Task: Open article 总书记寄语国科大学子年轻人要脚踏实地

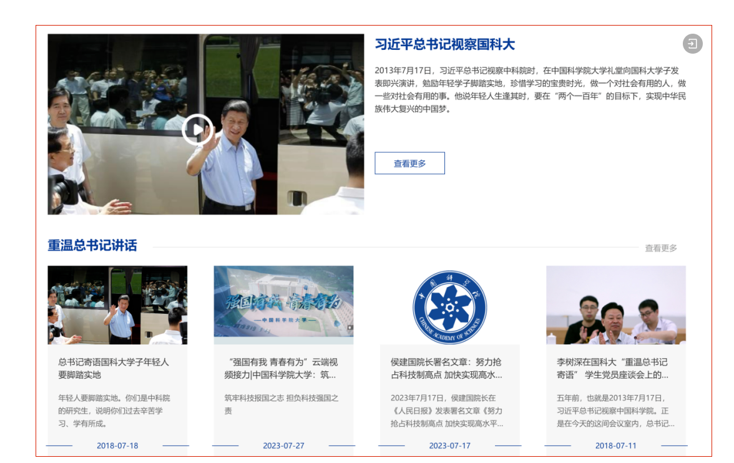Action: 114,368
